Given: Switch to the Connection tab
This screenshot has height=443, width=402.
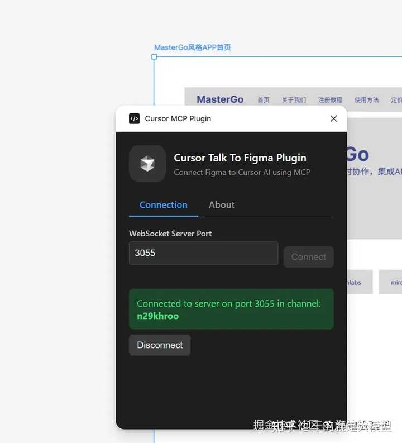Looking at the screenshot, I should click(163, 205).
